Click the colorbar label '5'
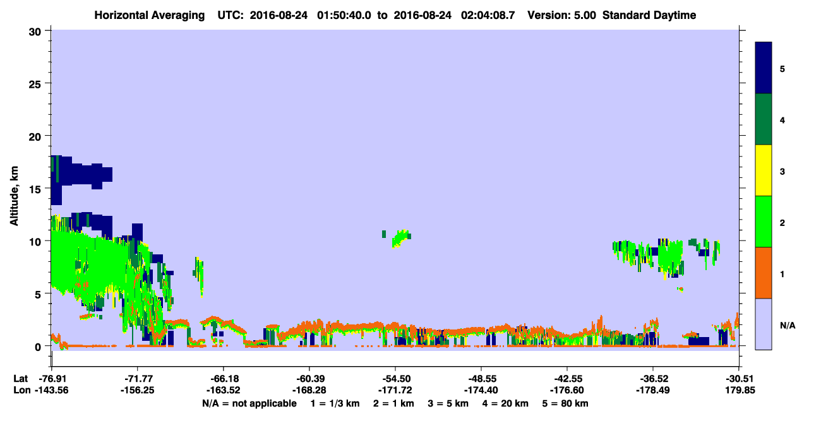Screen dimensions: 821x421 (782, 68)
